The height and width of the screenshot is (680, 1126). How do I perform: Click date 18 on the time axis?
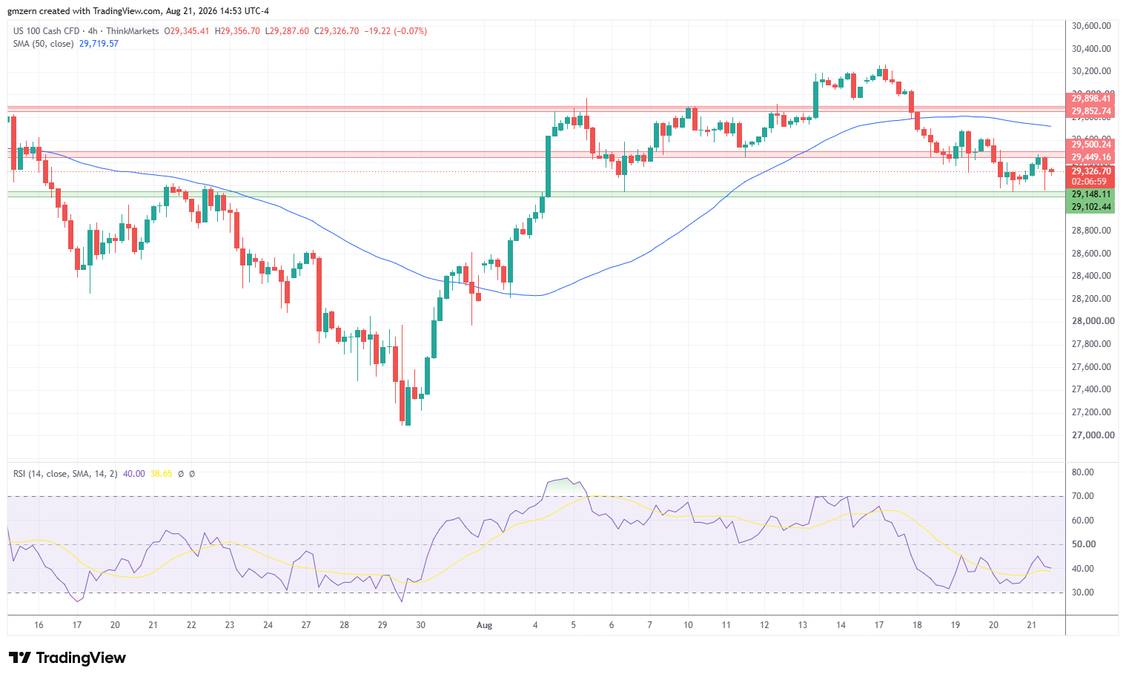(x=917, y=625)
